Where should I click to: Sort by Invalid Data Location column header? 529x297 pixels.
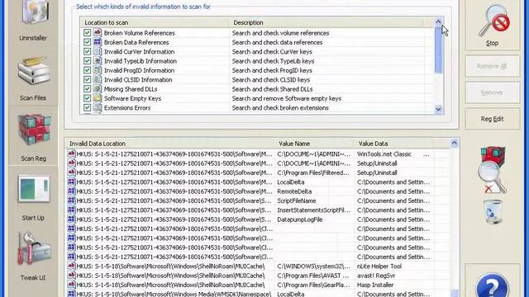pyautogui.click(x=169, y=144)
